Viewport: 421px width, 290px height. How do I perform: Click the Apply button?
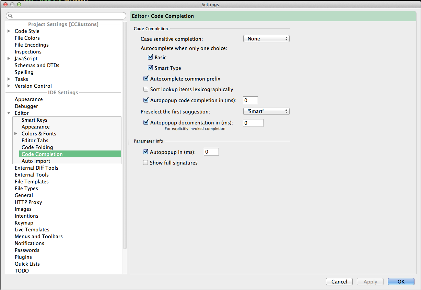click(370, 282)
